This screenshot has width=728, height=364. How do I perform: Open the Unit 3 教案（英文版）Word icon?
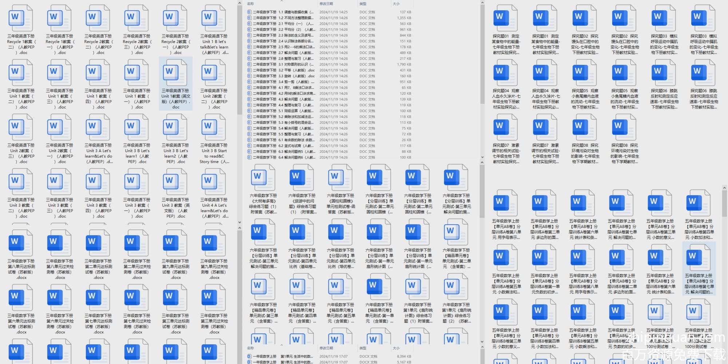pos(175,182)
